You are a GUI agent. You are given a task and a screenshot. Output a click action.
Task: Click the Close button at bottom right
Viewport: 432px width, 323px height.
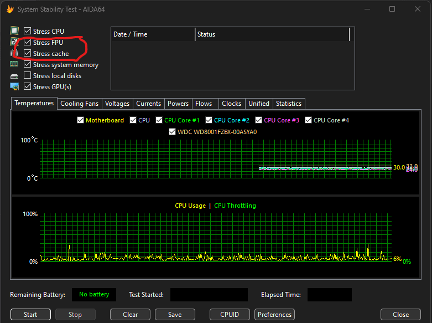pyautogui.click(x=400, y=315)
